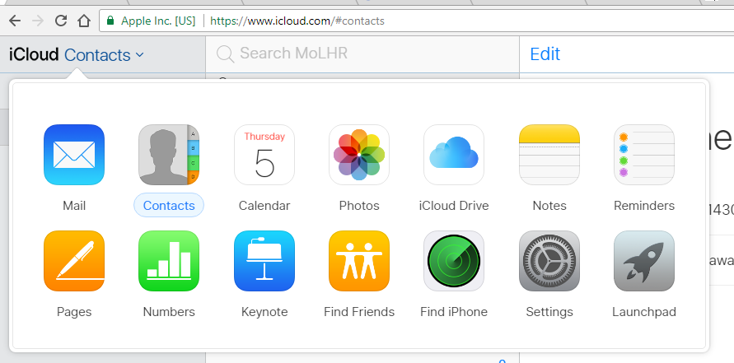Click the Photos label
Viewport: 734px width, 363px height.
[x=359, y=205]
